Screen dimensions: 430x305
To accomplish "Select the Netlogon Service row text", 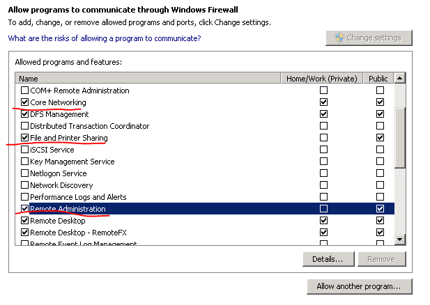I will click(59, 173).
